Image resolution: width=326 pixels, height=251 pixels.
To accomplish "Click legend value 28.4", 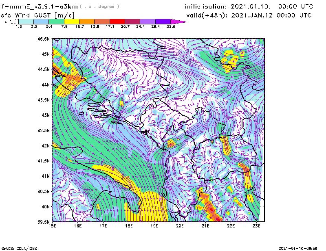I will click(156, 26).
